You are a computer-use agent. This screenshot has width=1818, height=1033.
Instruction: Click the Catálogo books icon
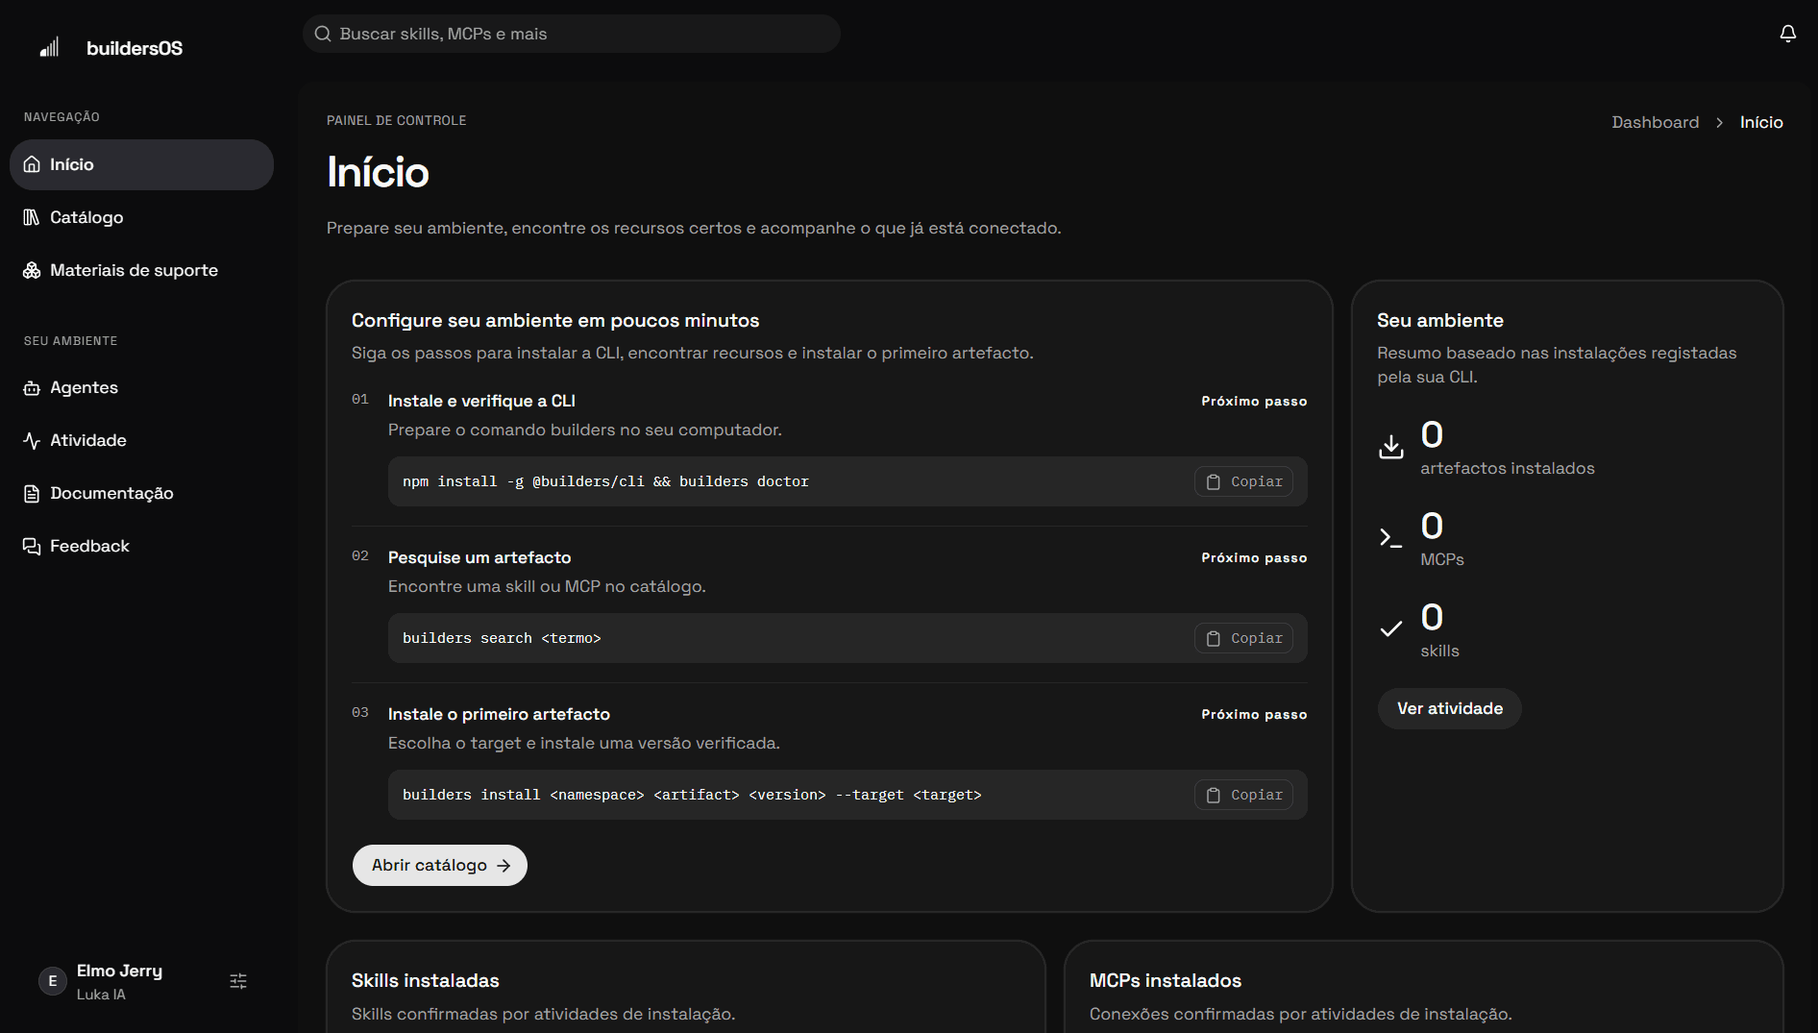[32, 217]
